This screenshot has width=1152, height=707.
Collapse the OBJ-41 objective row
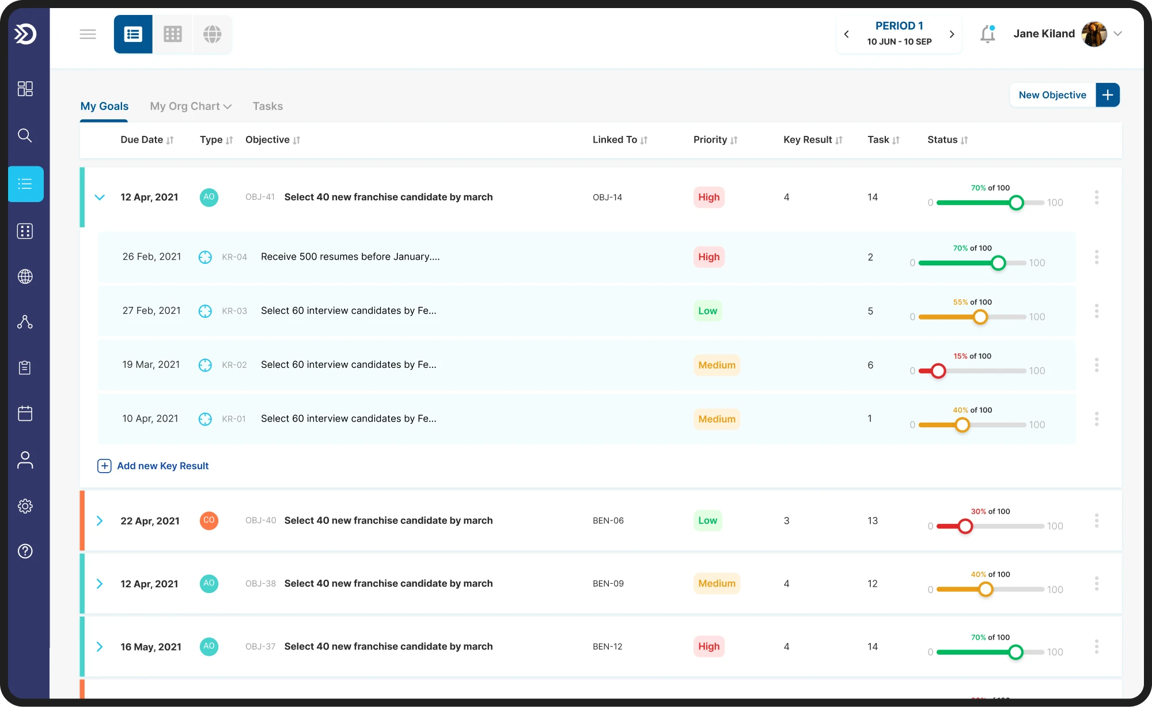[100, 197]
